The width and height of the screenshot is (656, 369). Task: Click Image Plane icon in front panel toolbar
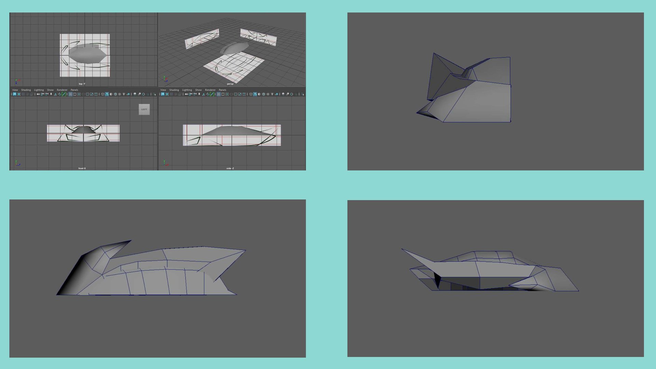pyautogui.click(x=55, y=94)
